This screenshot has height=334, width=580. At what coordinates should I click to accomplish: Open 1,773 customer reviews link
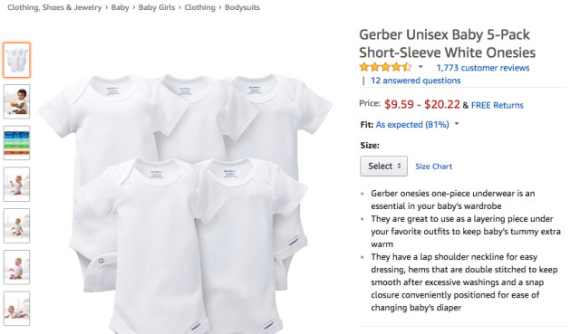point(483,68)
